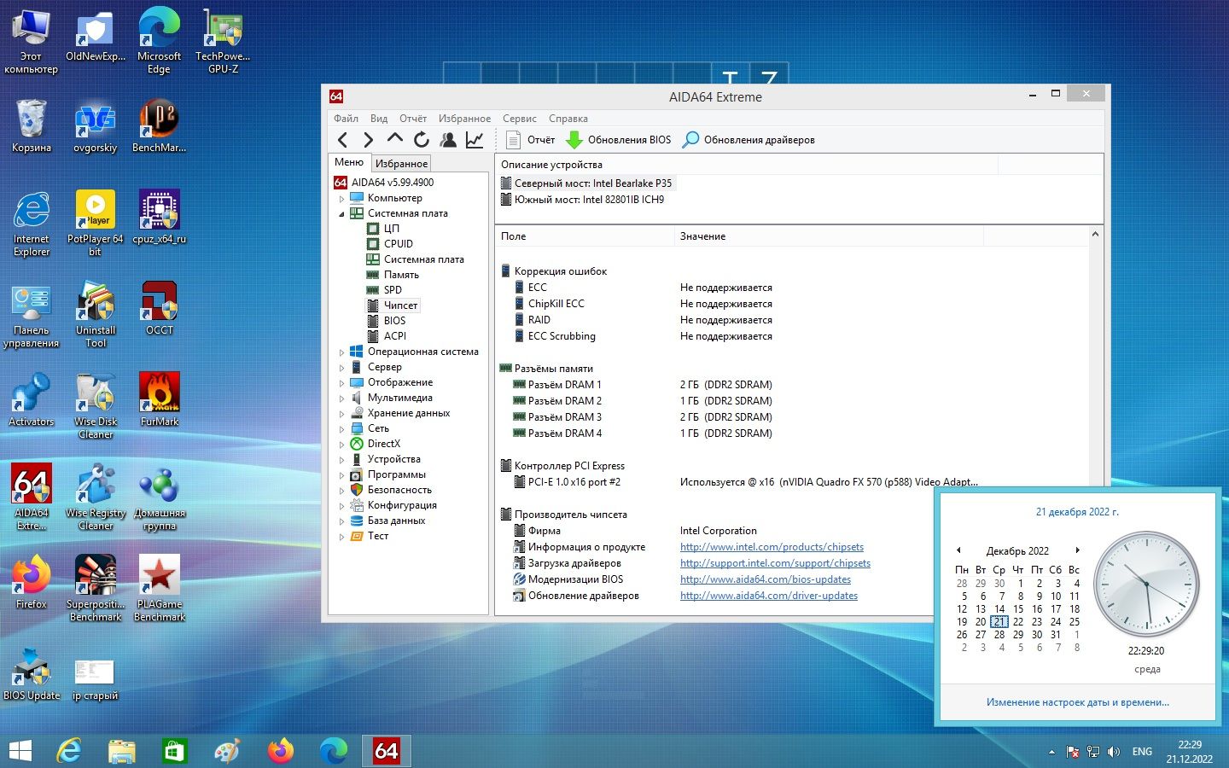
Task: Expand the Операционная система tree node
Action: [342, 352]
